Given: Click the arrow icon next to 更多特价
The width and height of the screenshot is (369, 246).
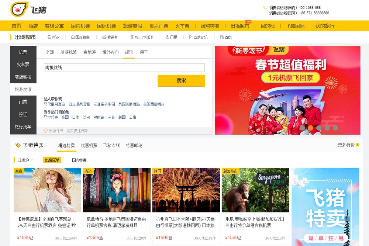Looking at the screenshot, I should (358, 145).
